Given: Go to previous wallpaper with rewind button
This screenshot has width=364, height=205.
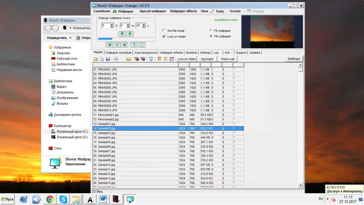Looking at the screenshot, I should [110, 45].
